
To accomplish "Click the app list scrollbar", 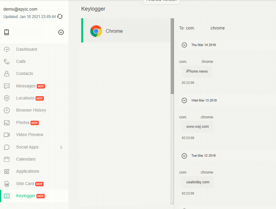I will tap(172, 56).
